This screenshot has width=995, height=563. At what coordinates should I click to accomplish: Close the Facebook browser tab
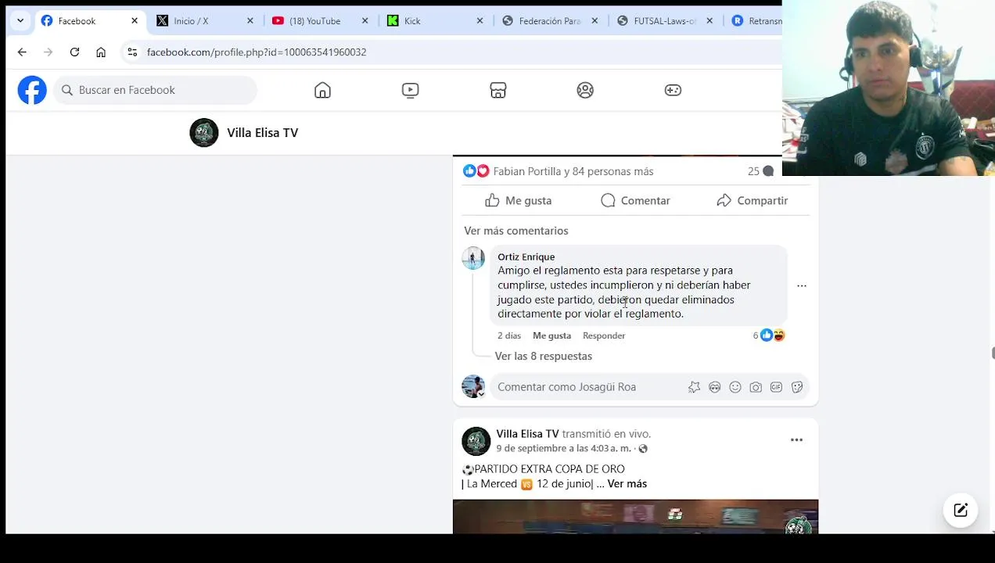point(135,21)
